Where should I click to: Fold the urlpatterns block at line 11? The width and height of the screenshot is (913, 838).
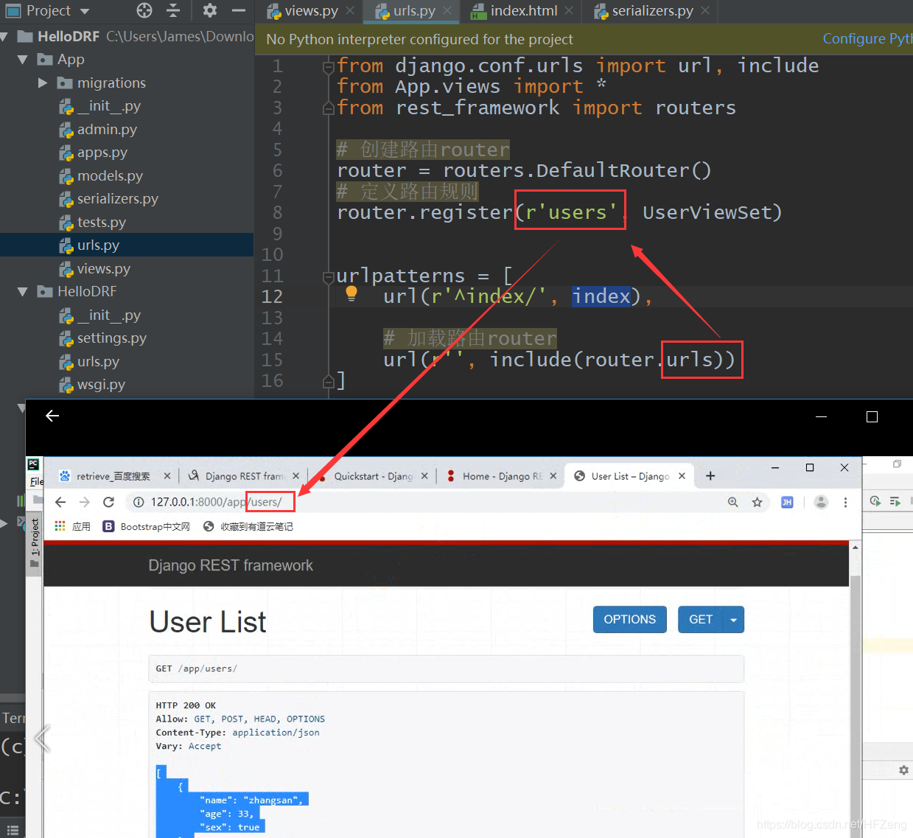click(x=329, y=277)
